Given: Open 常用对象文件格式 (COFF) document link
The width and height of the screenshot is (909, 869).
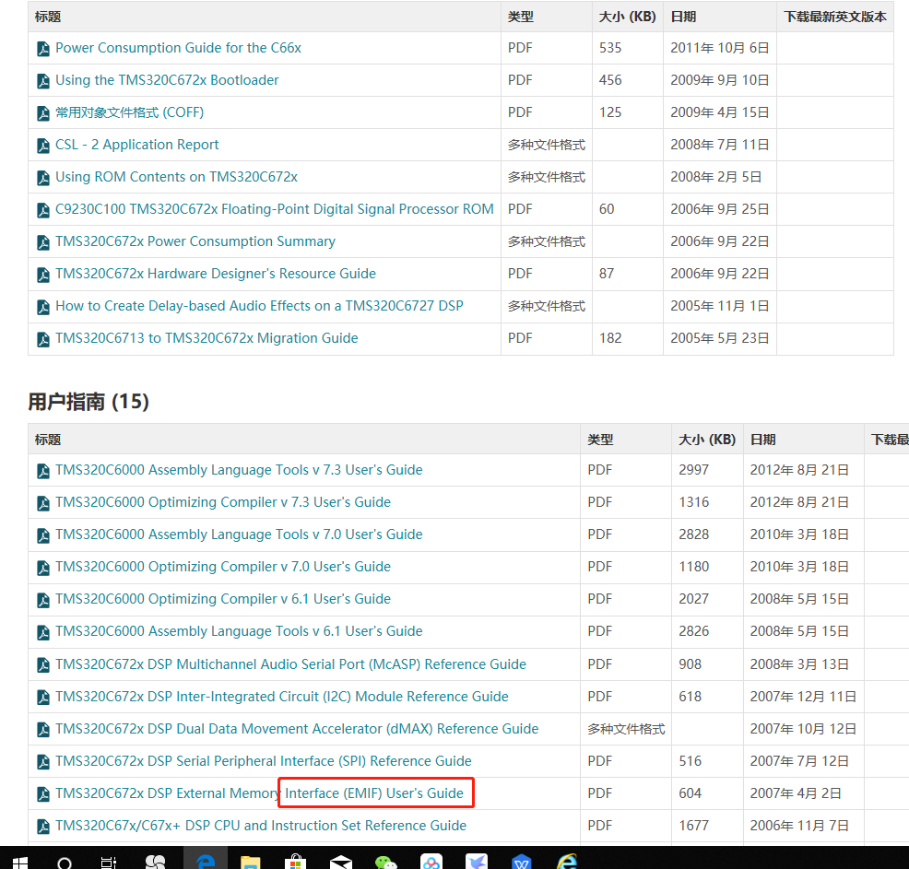Looking at the screenshot, I should (x=130, y=112).
